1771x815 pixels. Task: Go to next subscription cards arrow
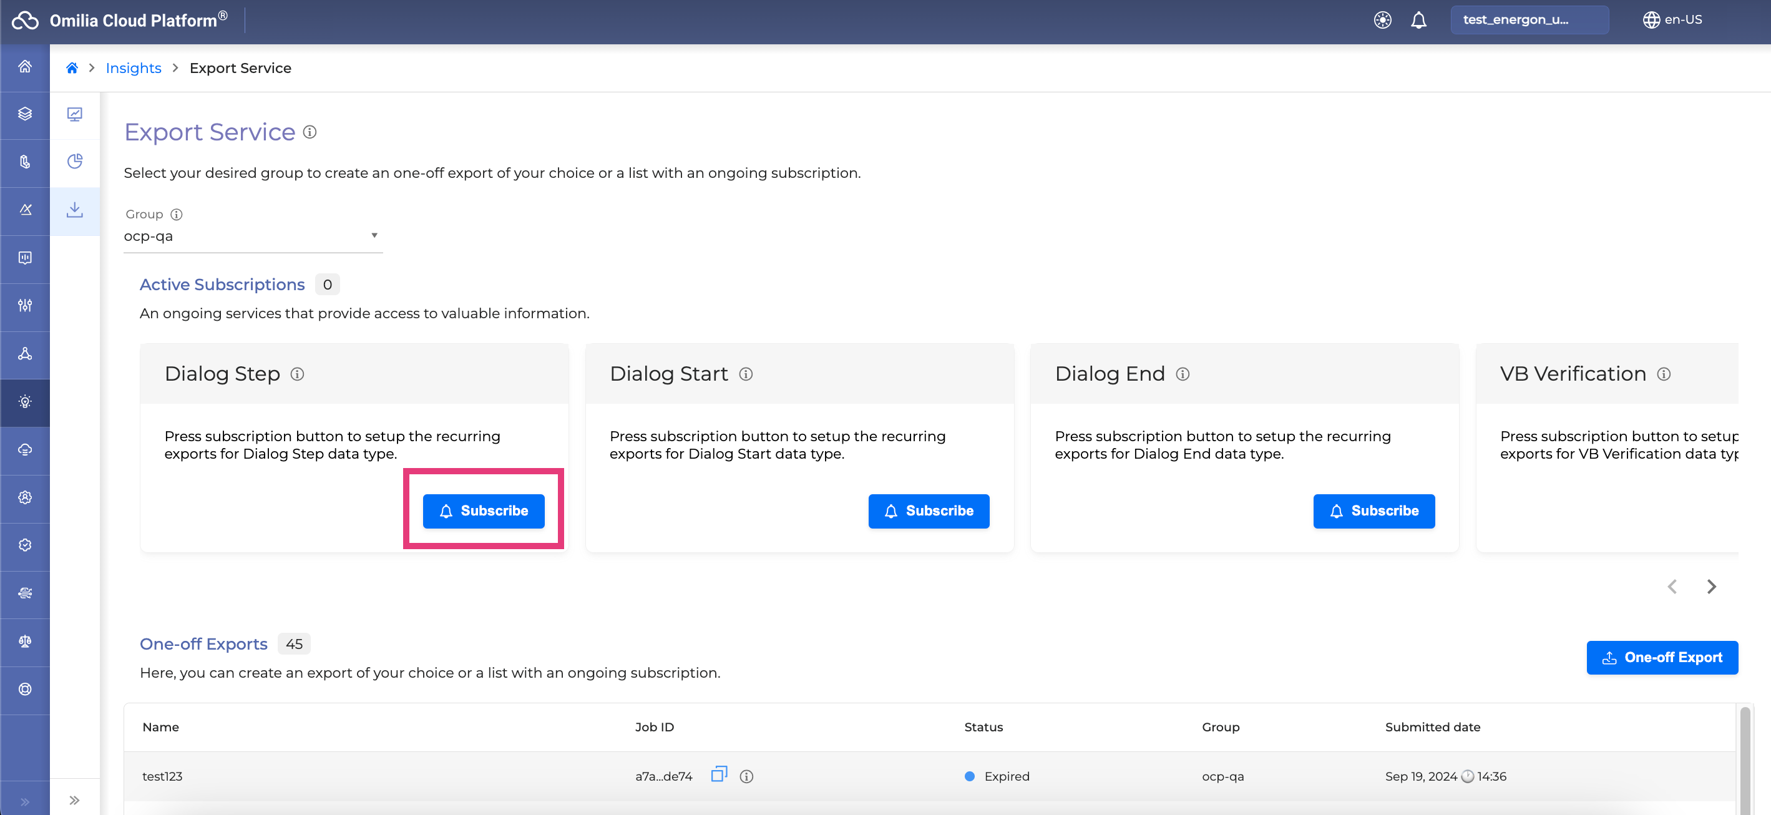[x=1711, y=587]
